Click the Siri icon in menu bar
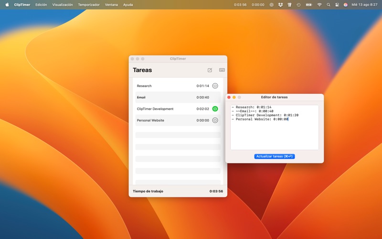This screenshot has width=382, height=239. point(345,5)
